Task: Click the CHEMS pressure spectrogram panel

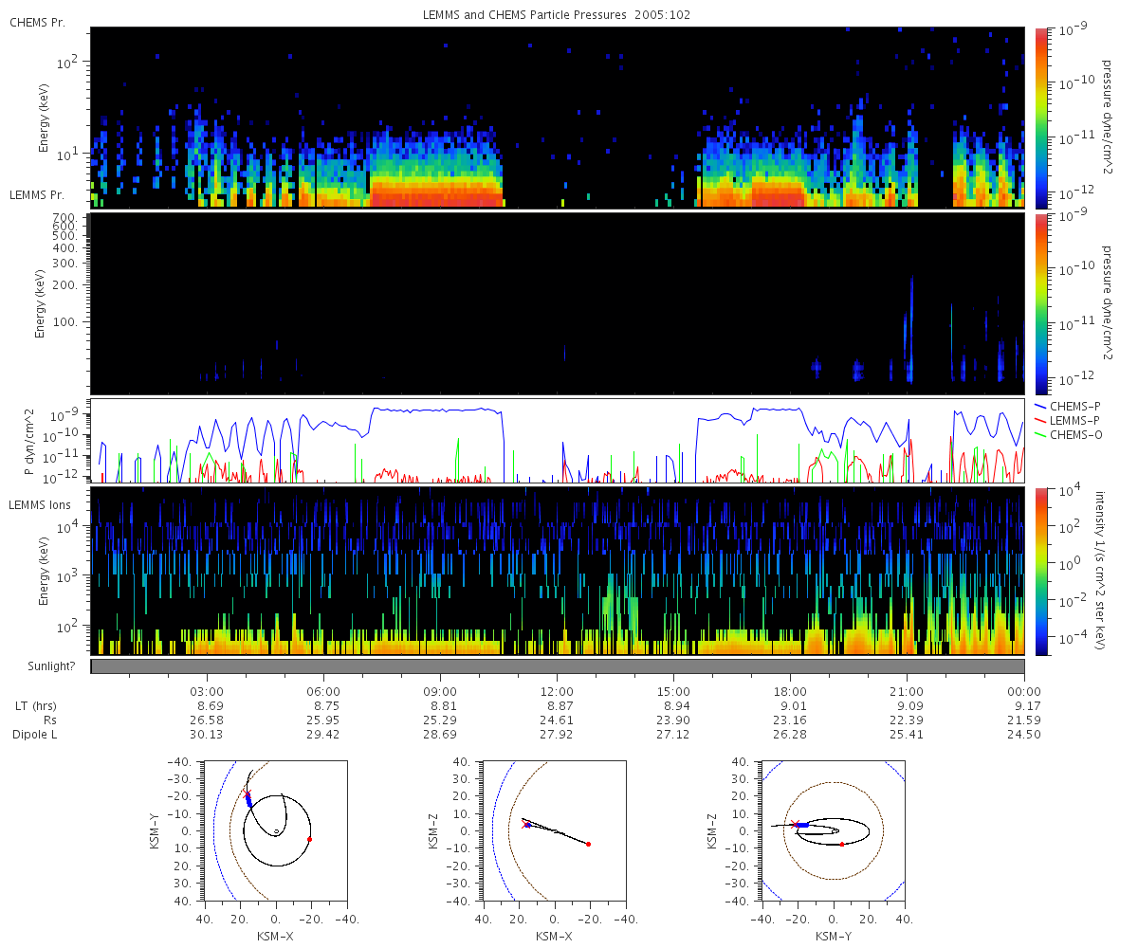Action: [x=558, y=118]
